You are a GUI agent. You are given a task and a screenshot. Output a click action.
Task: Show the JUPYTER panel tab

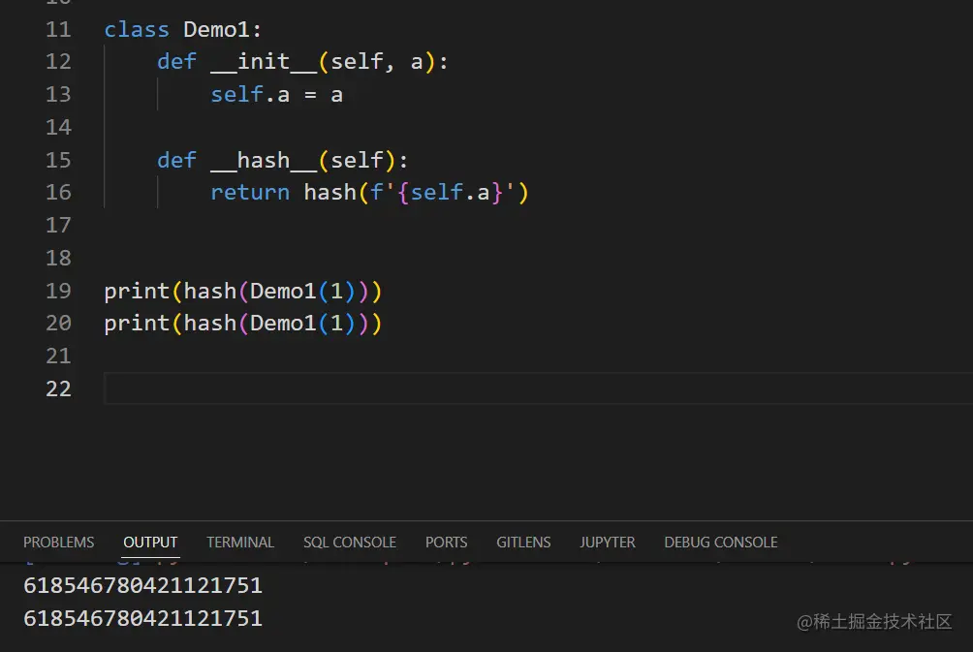(x=607, y=543)
